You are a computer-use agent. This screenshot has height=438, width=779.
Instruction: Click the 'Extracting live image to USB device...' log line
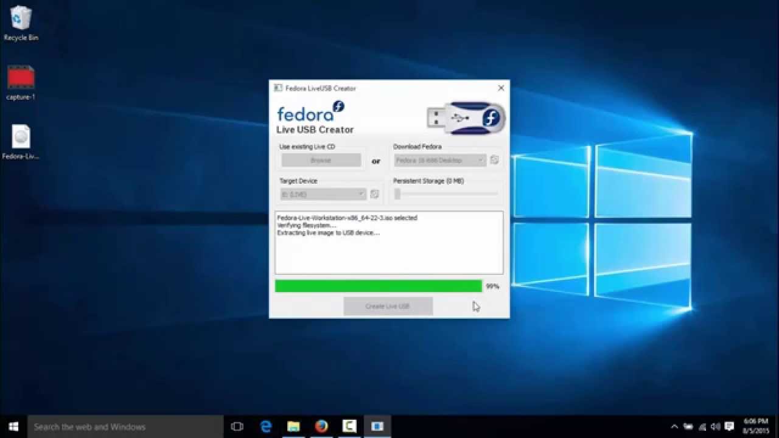(x=329, y=232)
